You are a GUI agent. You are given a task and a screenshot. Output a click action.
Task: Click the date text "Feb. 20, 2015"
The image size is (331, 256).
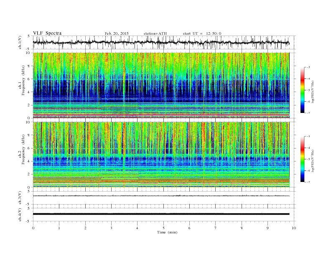117,33
